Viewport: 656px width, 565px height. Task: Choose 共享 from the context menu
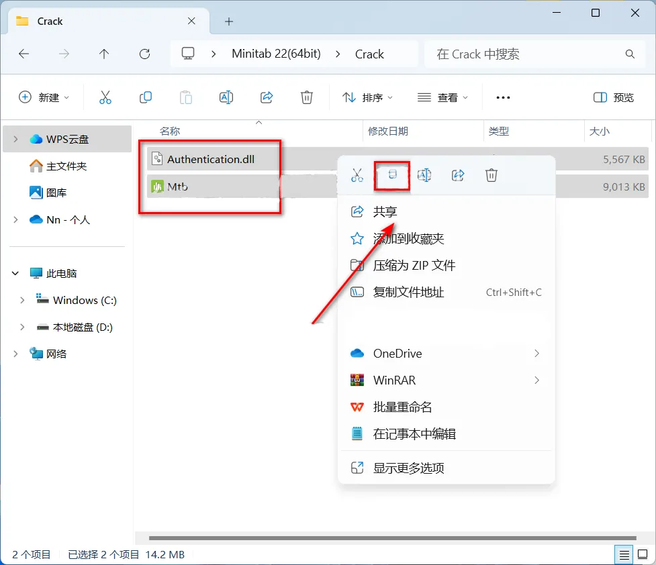click(x=447, y=211)
